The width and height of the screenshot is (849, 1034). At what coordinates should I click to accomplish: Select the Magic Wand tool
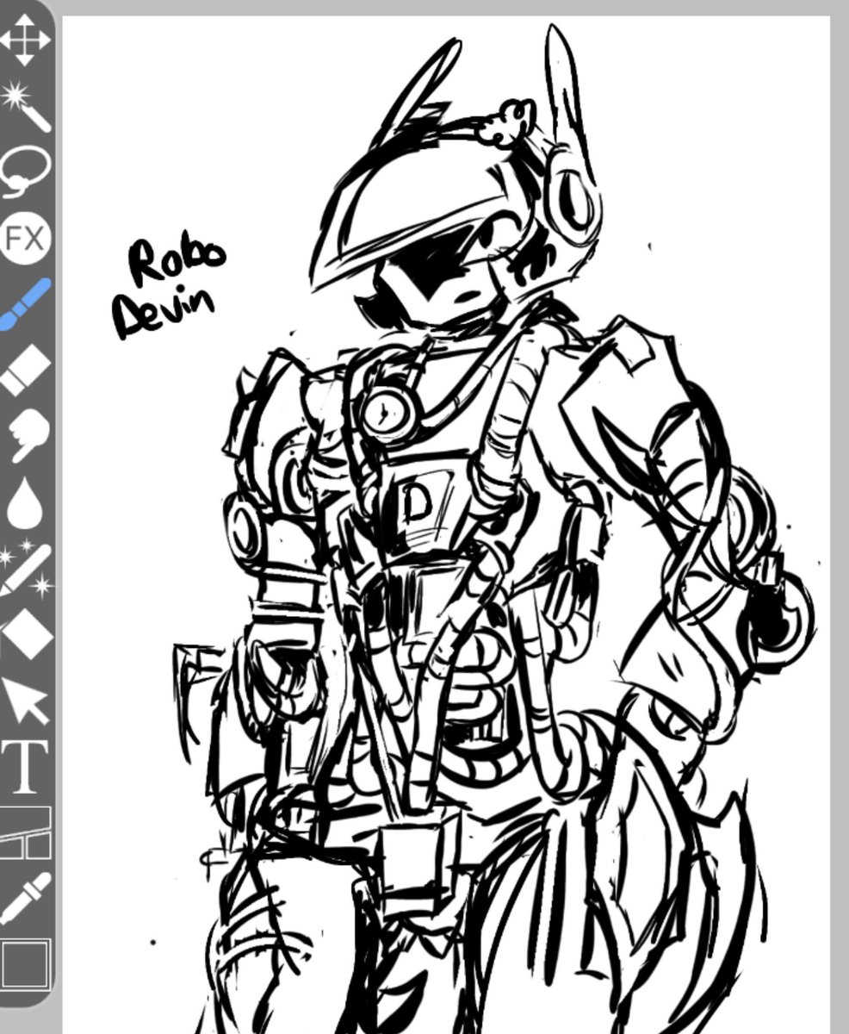tap(25, 105)
